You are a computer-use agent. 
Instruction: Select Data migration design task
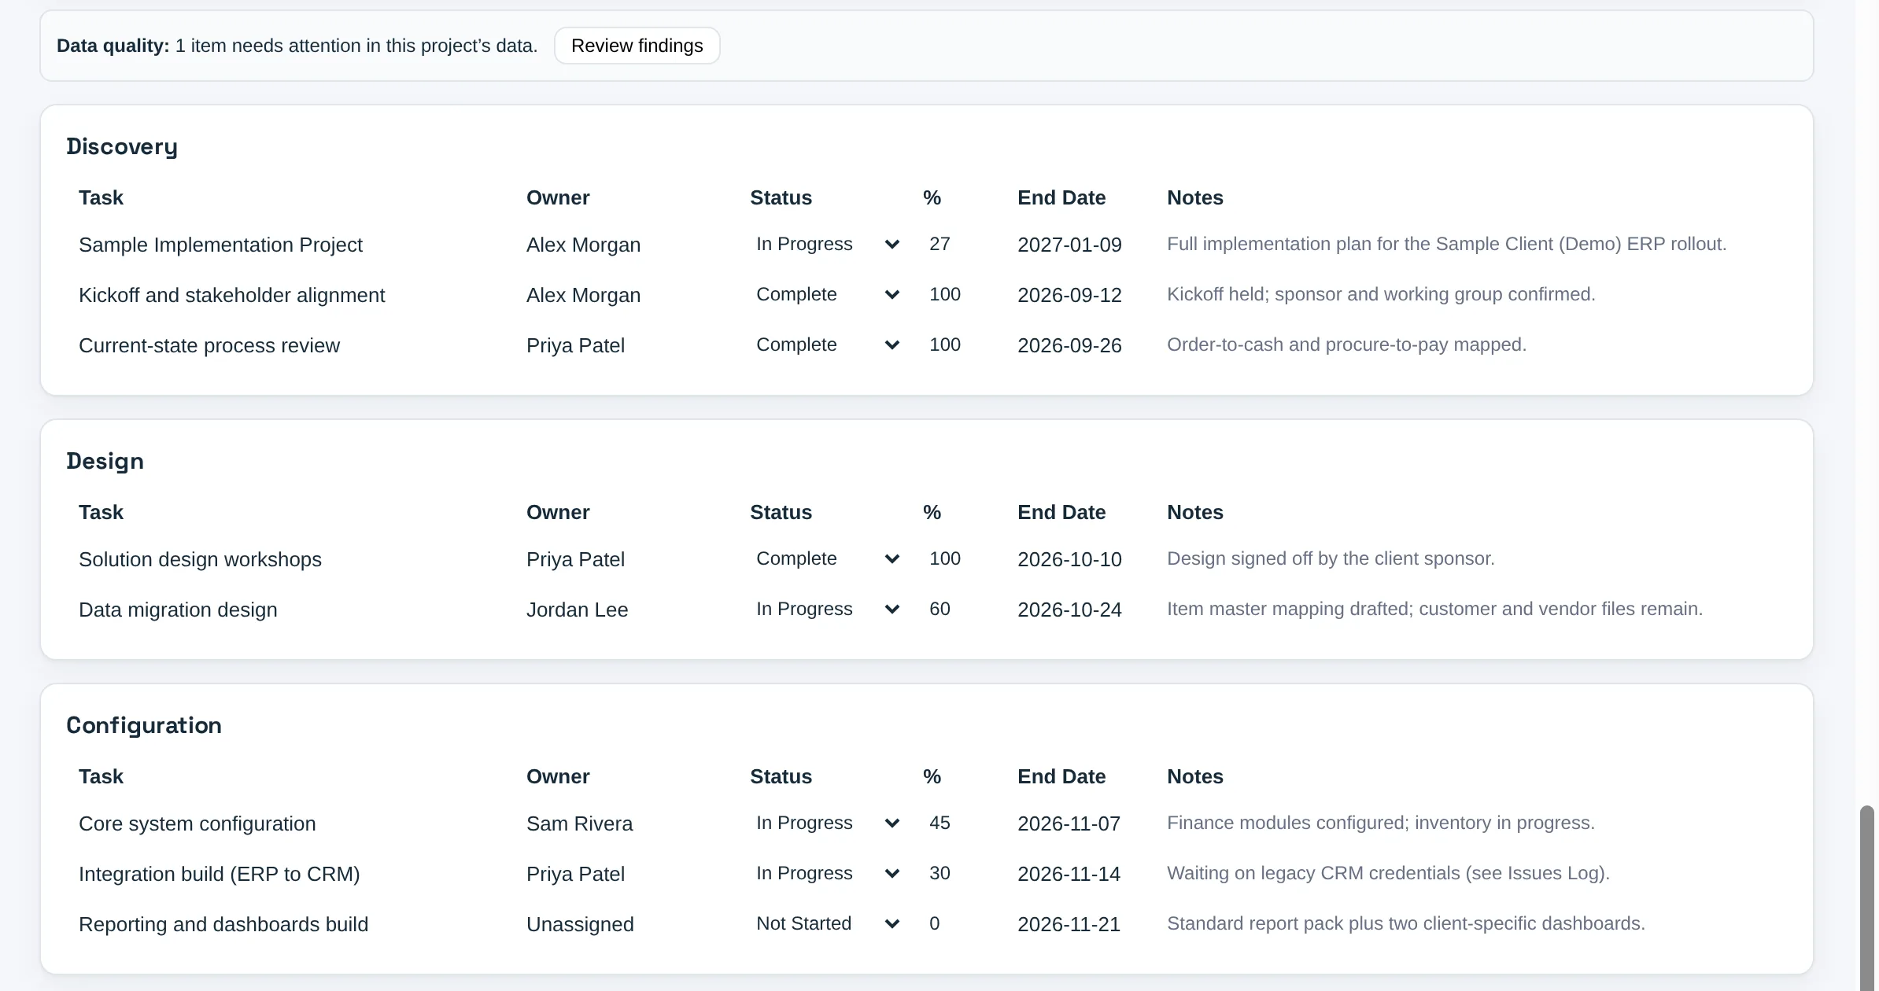[x=178, y=610]
